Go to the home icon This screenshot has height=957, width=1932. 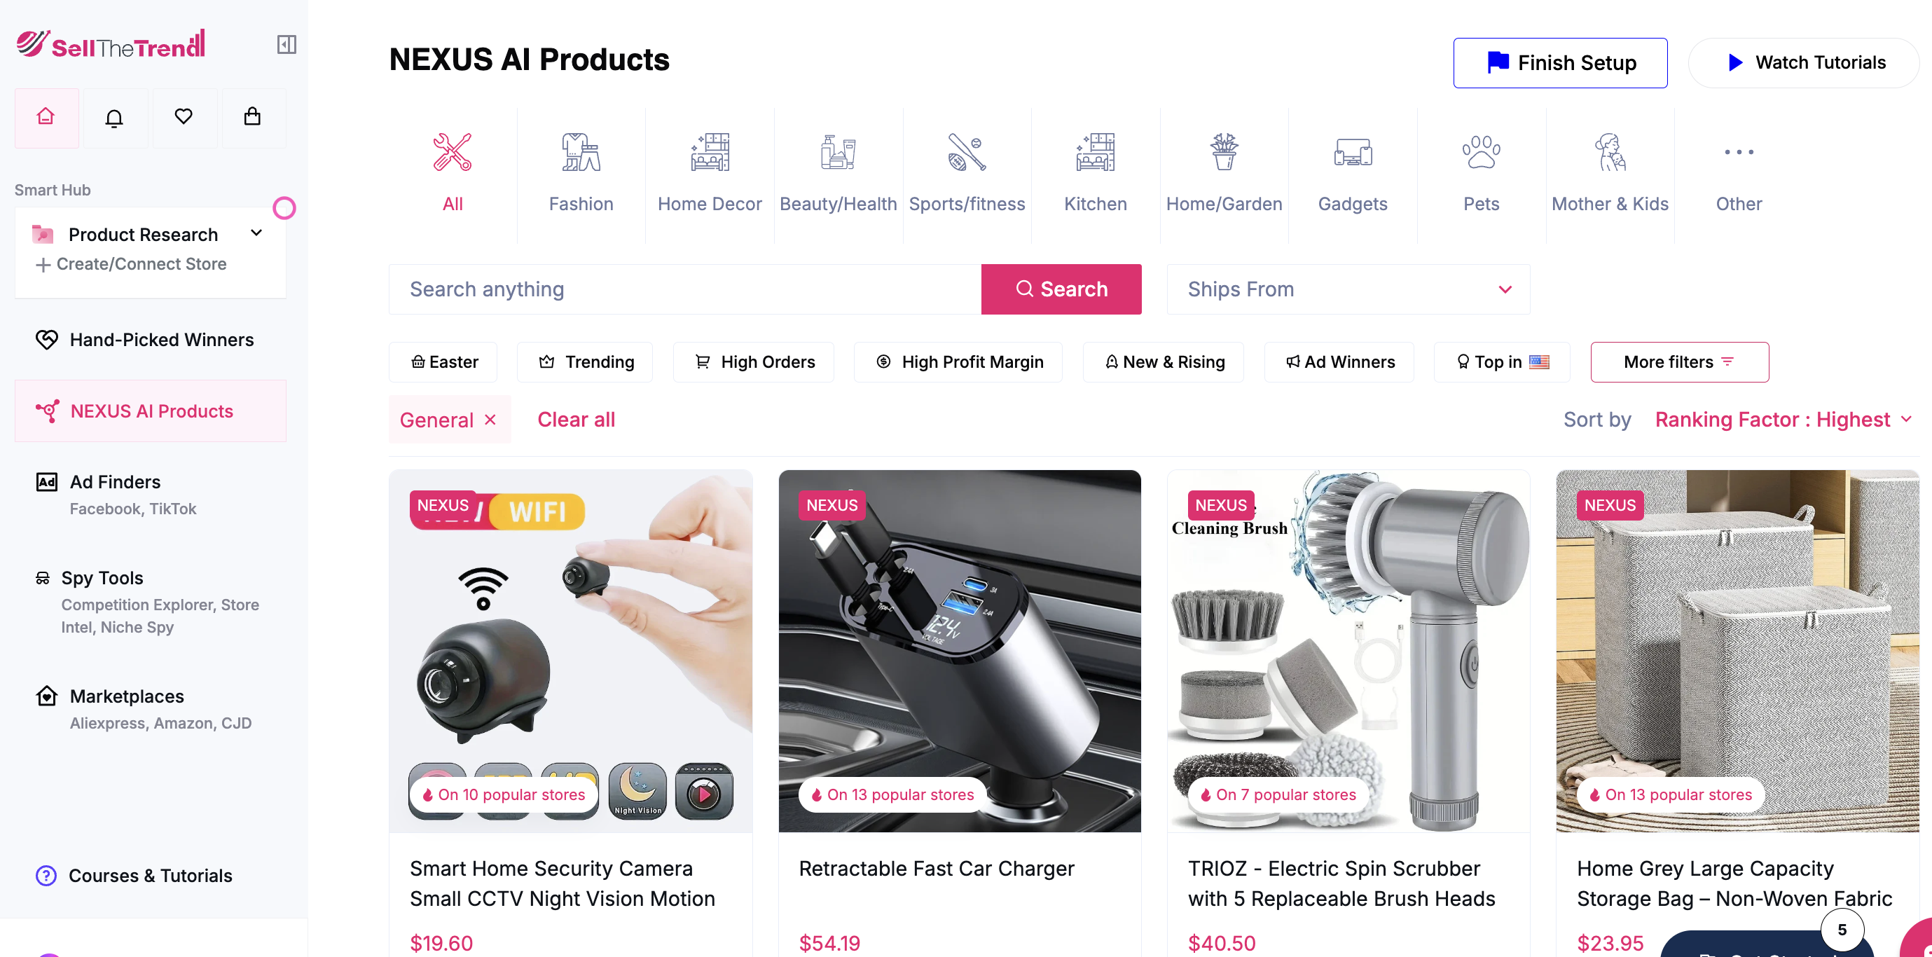[46, 116]
